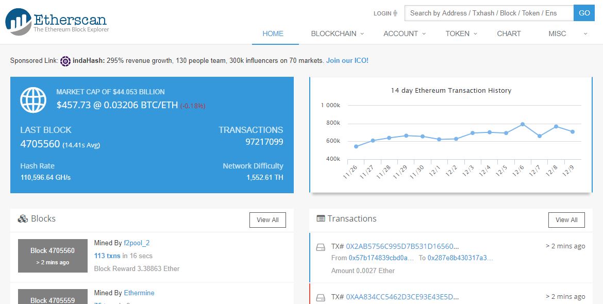Click the '400k' y-axis label

click(x=333, y=159)
